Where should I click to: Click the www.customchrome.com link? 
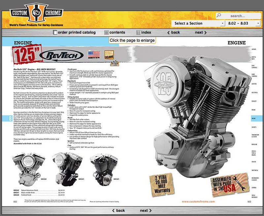click(x=198, y=201)
